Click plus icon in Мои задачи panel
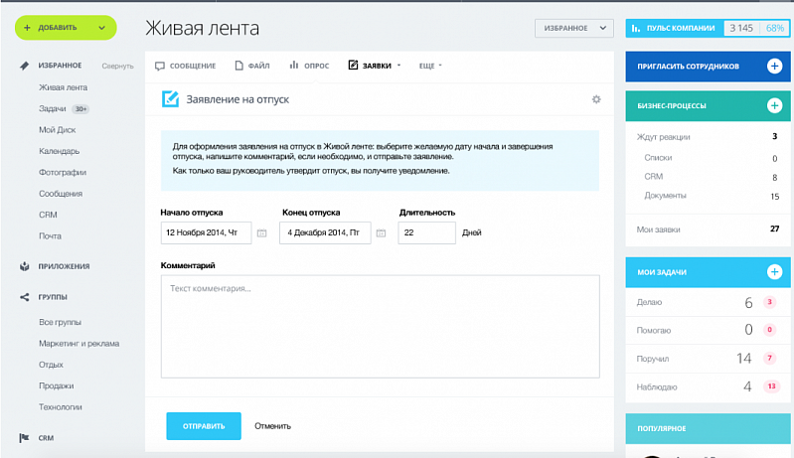The image size is (794, 458). point(774,271)
